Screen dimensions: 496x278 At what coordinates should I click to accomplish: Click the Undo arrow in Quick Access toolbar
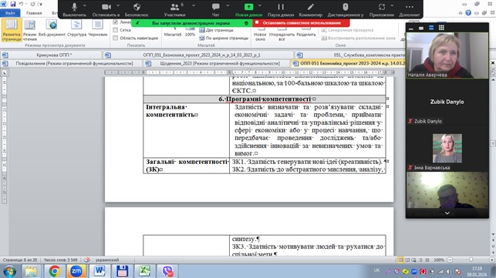coord(21,4)
